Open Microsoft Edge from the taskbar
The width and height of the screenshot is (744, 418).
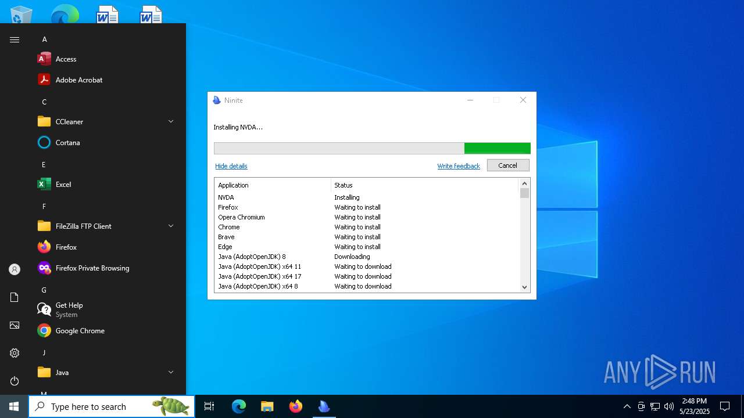tap(239, 406)
